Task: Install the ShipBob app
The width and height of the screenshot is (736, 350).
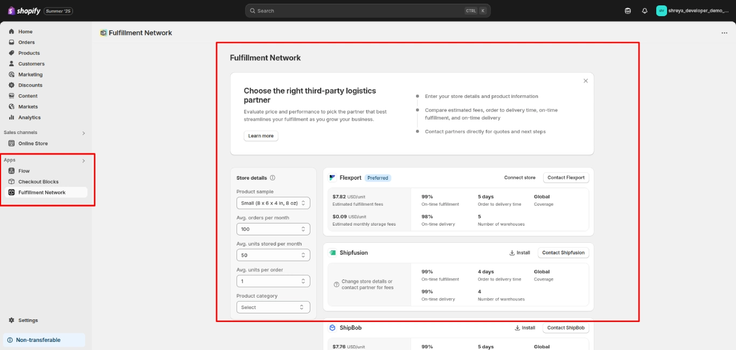Action: [x=525, y=328]
